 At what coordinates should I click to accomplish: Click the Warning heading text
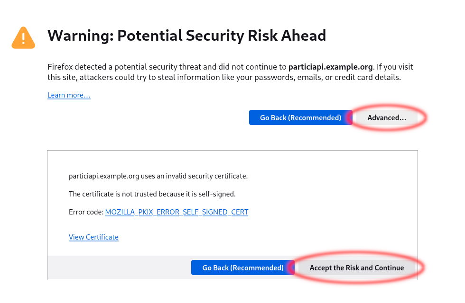click(x=186, y=35)
